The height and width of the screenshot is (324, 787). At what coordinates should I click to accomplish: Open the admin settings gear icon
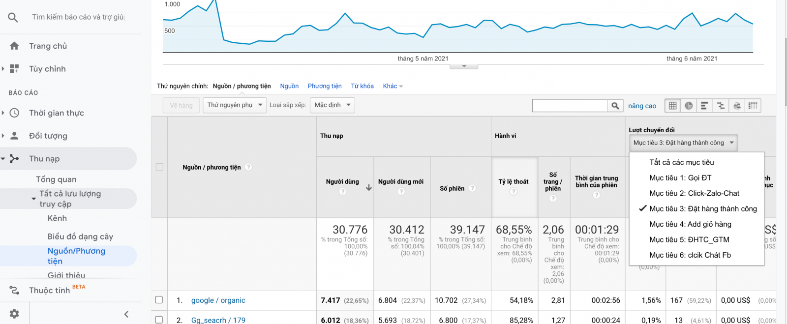tap(14, 314)
